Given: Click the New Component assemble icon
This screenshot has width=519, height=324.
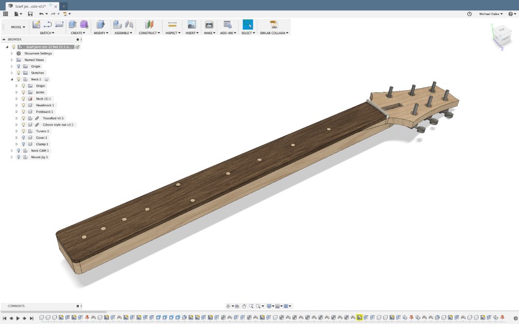Looking at the screenshot, I should point(117,24).
